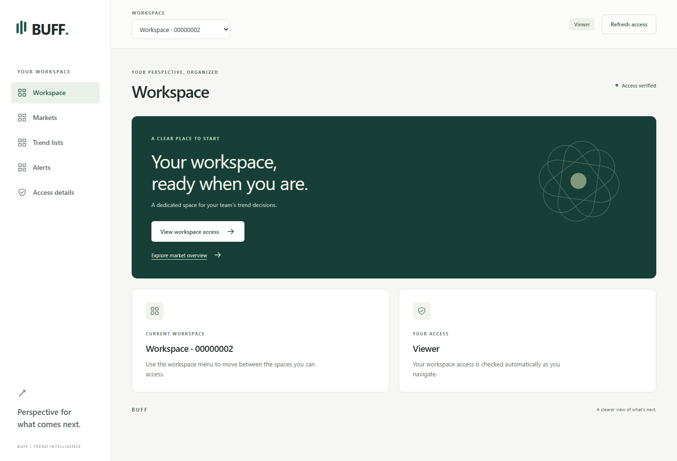Viewport: 677px width, 461px height.
Task: Click the A CLEAR PLACE TO START label
Action: coord(185,139)
